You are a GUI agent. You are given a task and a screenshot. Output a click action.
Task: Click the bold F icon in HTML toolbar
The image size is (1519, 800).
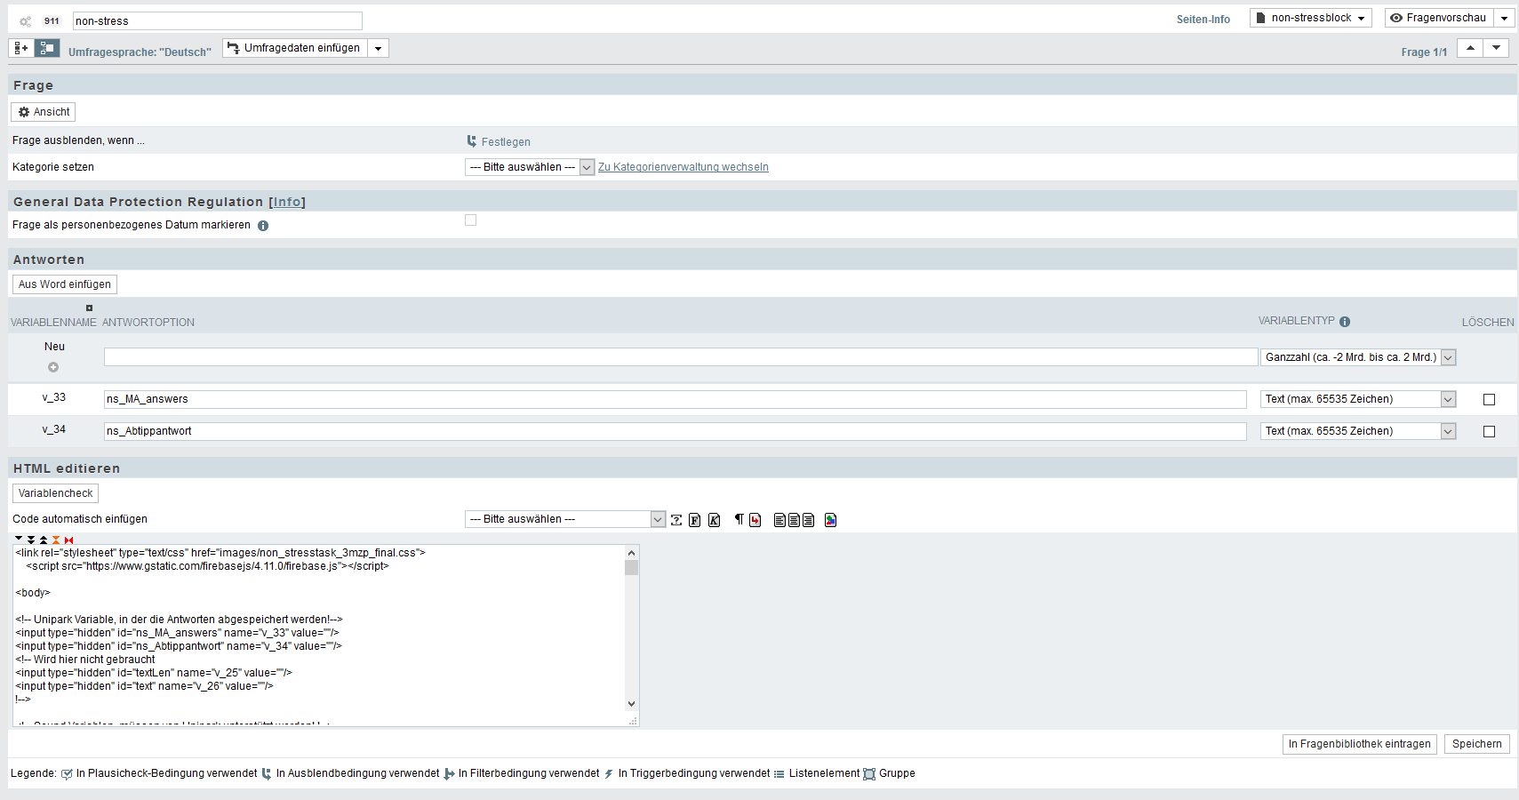pos(695,520)
